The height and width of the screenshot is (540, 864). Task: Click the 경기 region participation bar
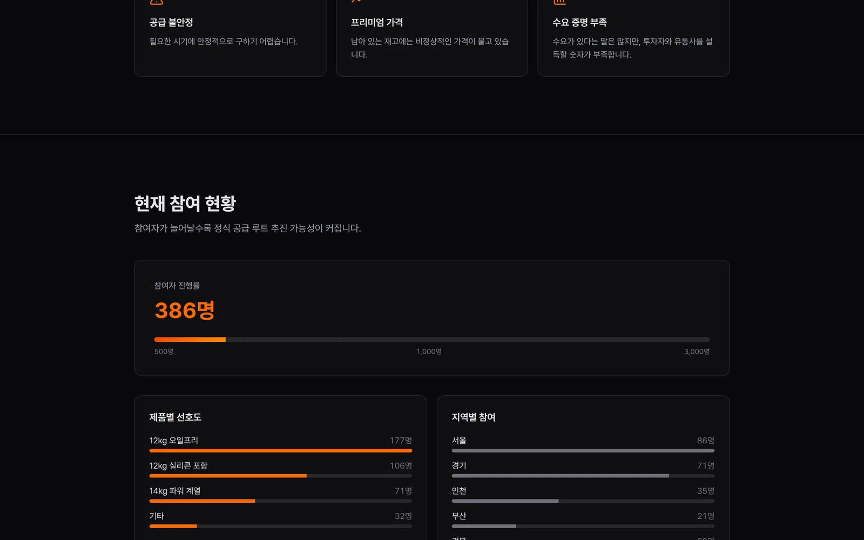point(583,476)
